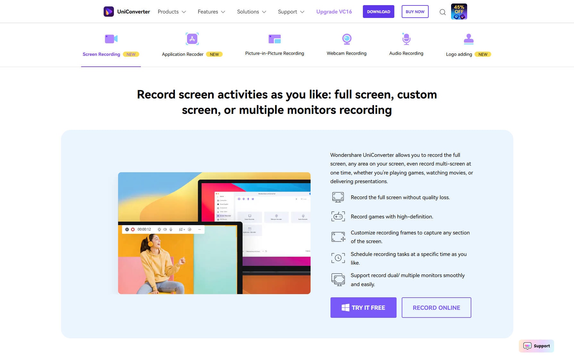Screen dimensions: 574x356
Task: Click the Support chat bubble icon
Action: (x=527, y=346)
